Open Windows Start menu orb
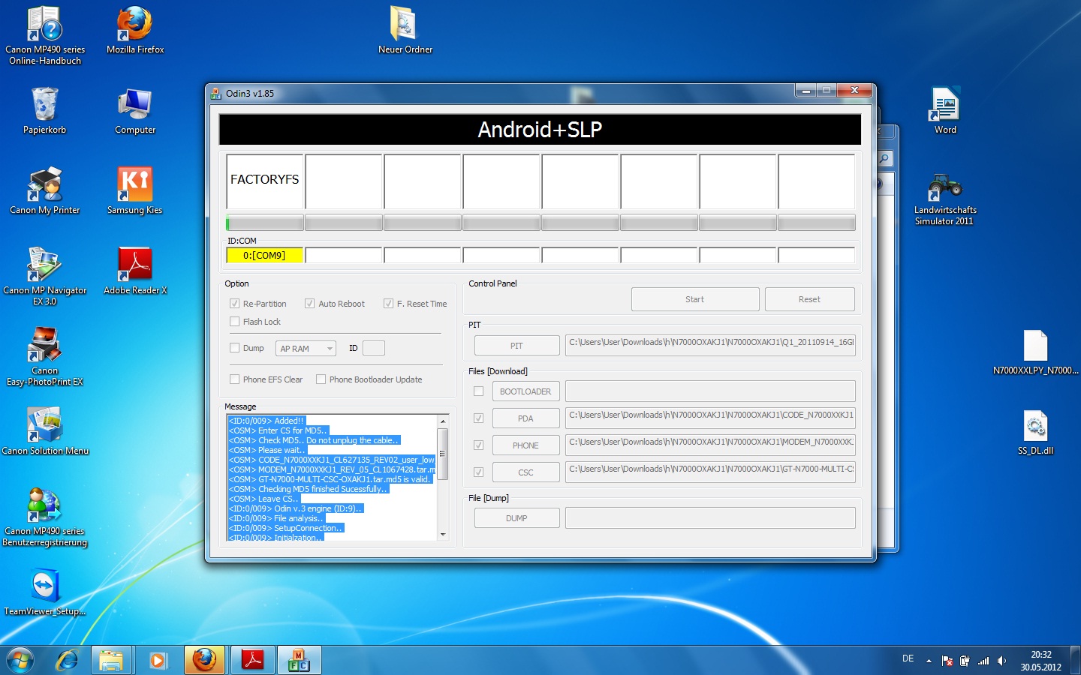 (x=20, y=660)
